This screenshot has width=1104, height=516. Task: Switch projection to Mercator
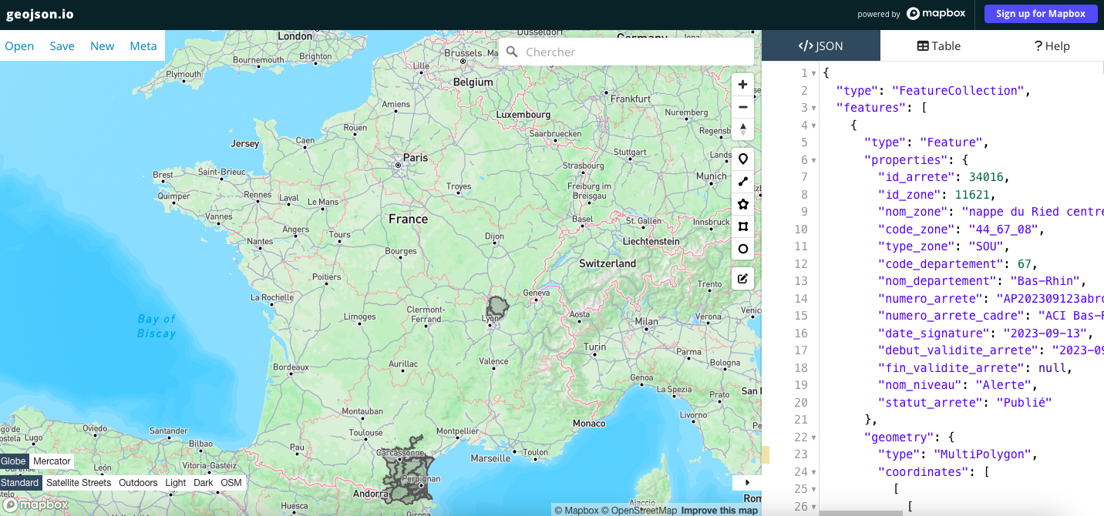(52, 461)
